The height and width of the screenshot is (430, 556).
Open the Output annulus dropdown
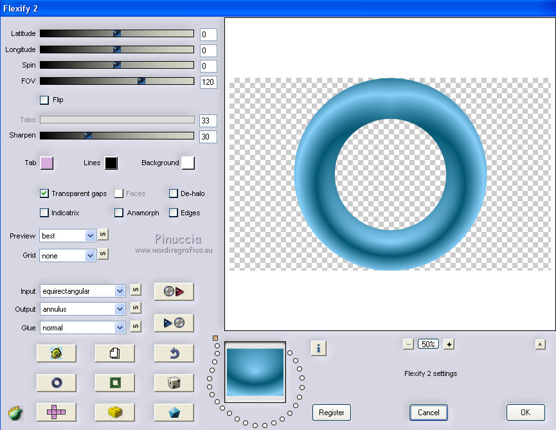[x=82, y=309]
